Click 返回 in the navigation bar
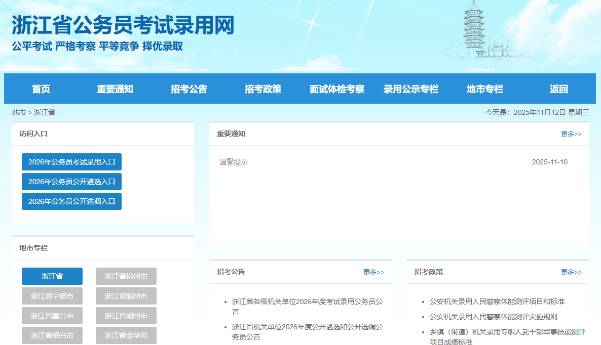The image size is (601, 345). coord(558,89)
